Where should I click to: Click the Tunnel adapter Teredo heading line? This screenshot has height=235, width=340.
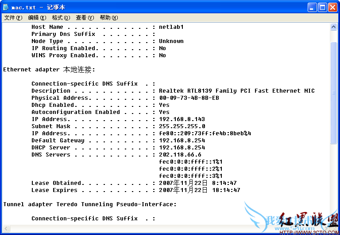[x=90, y=204]
